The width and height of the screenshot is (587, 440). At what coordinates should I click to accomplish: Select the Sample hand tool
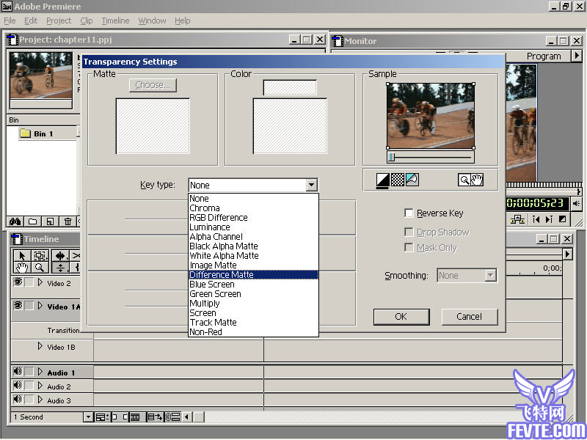(x=477, y=180)
